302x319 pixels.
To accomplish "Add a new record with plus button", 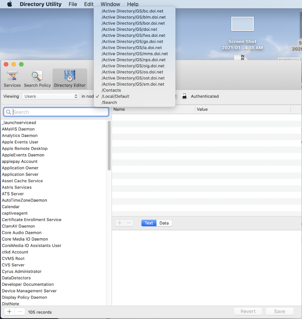I will click(9, 312).
